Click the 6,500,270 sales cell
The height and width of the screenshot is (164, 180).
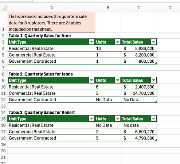(x=139, y=132)
